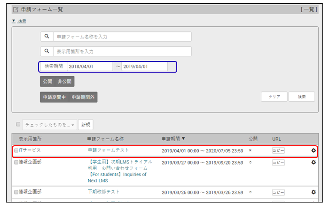Click the × status in ITサービス row

[250, 150]
